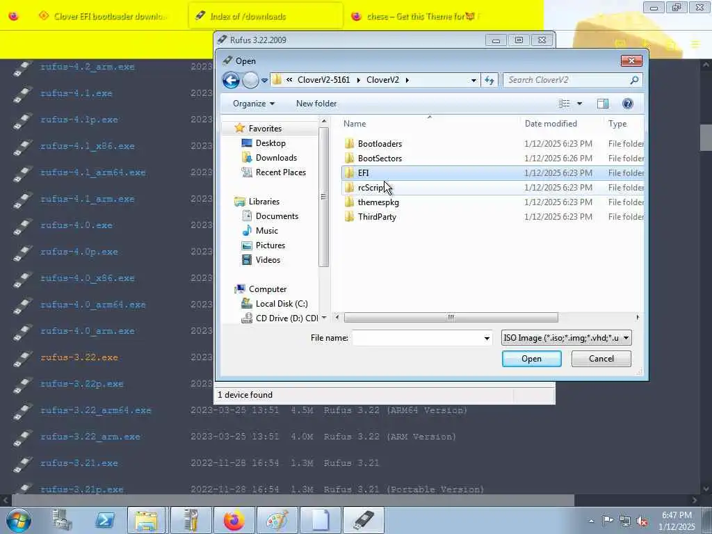Click the rufus-4.1.exe link
Viewport: 712px width, 534px height.
[x=76, y=93]
